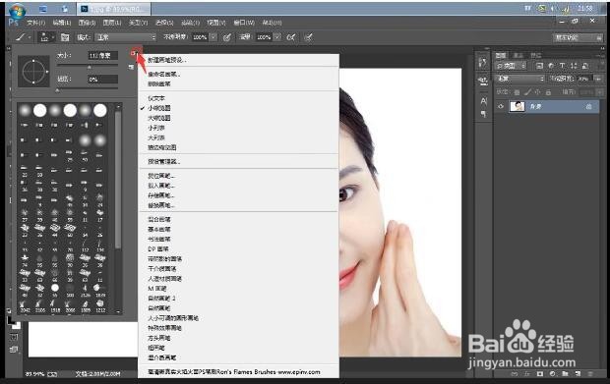Open the layer filter type dropdown

click(x=512, y=66)
